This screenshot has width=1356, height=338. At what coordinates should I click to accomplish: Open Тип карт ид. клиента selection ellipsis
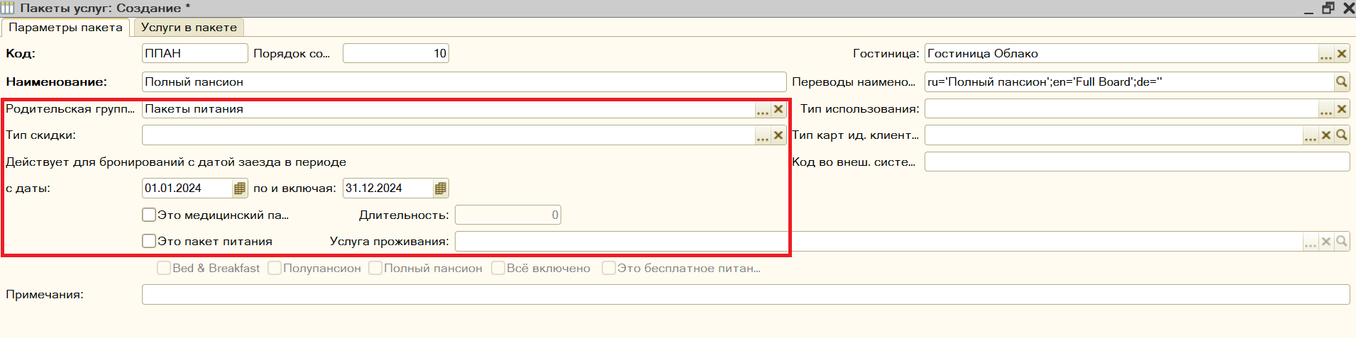1311,135
